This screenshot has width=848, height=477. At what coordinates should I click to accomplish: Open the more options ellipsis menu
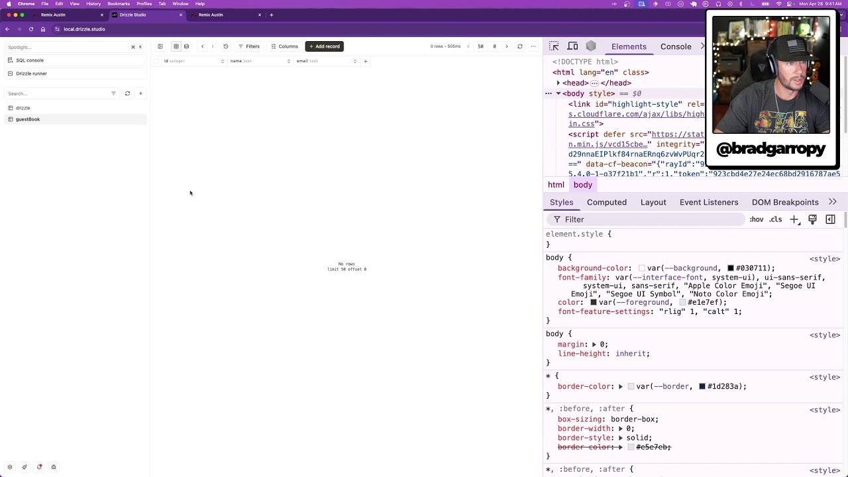coord(533,46)
